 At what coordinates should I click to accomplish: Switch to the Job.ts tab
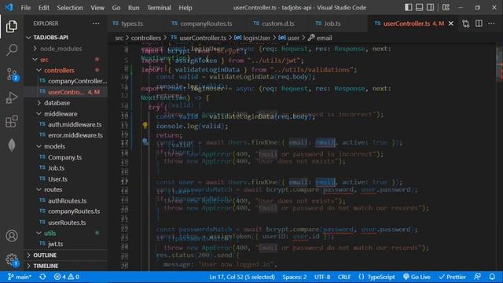pos(332,24)
